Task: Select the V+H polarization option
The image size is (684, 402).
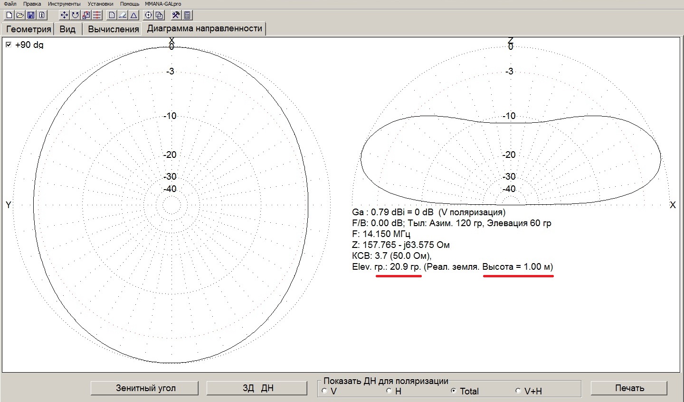Action: (518, 391)
